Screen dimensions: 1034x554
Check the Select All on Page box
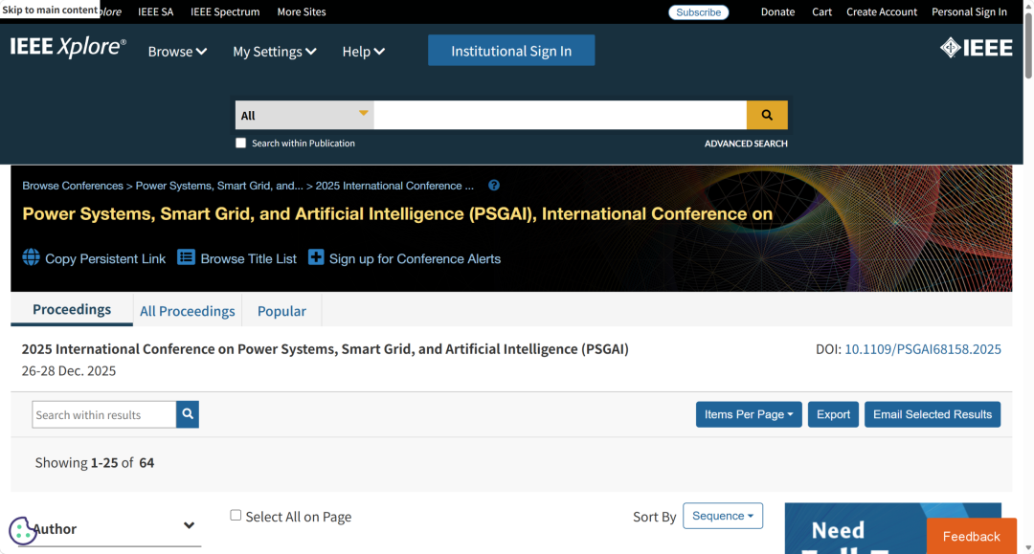[236, 515]
